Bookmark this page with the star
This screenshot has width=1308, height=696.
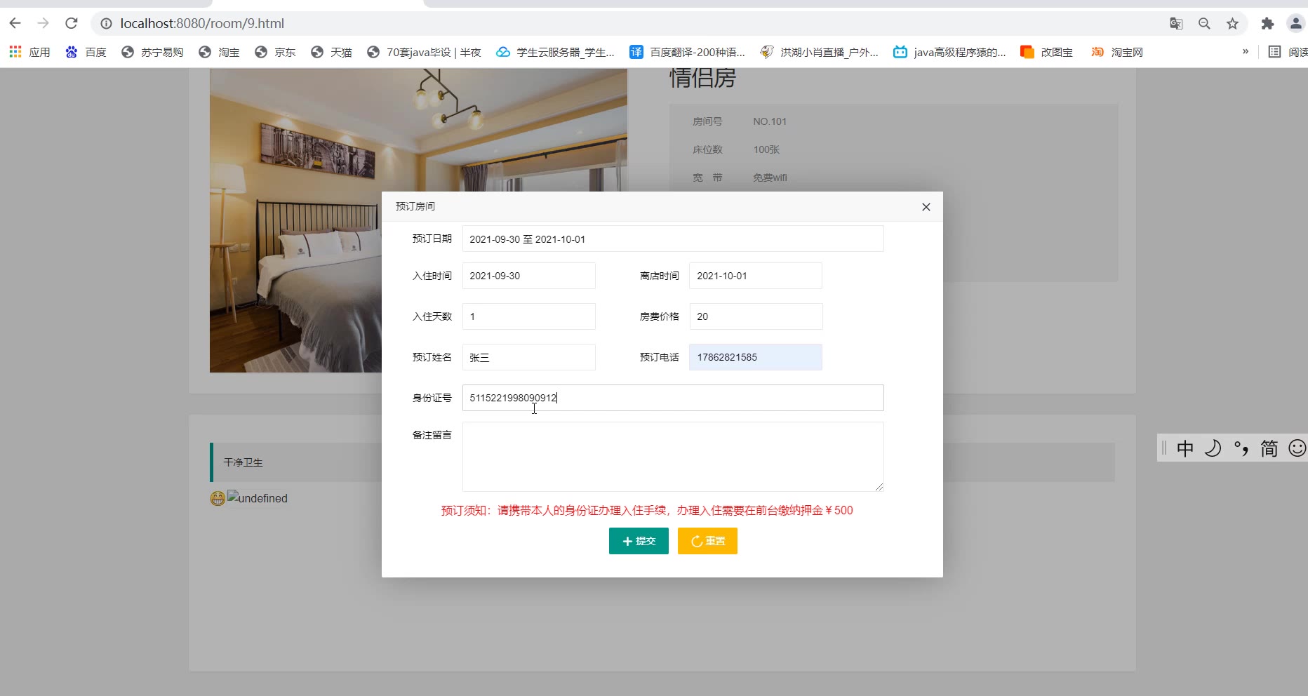(1232, 23)
